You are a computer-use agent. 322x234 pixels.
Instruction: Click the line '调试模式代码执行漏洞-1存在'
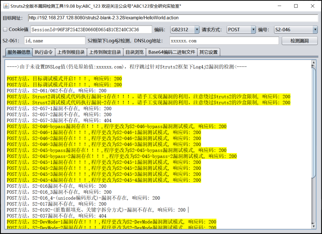point(148,97)
